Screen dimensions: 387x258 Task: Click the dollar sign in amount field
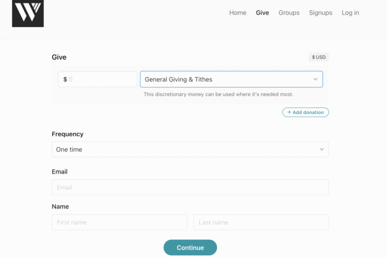click(x=65, y=80)
